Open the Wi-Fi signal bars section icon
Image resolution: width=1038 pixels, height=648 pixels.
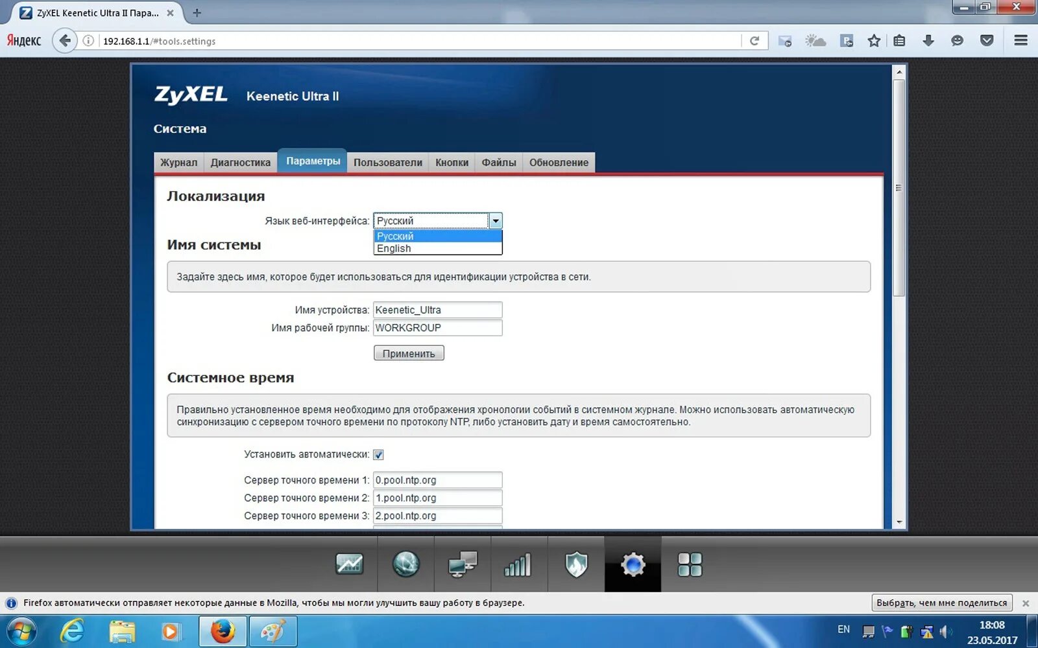[x=519, y=564]
